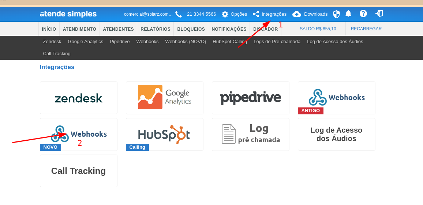Click the phone handset icon in header

tap(178, 14)
